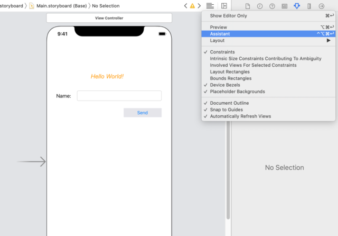This screenshot has height=236, width=338.
Task: Choose Assistant from the menu
Action: 268,34
